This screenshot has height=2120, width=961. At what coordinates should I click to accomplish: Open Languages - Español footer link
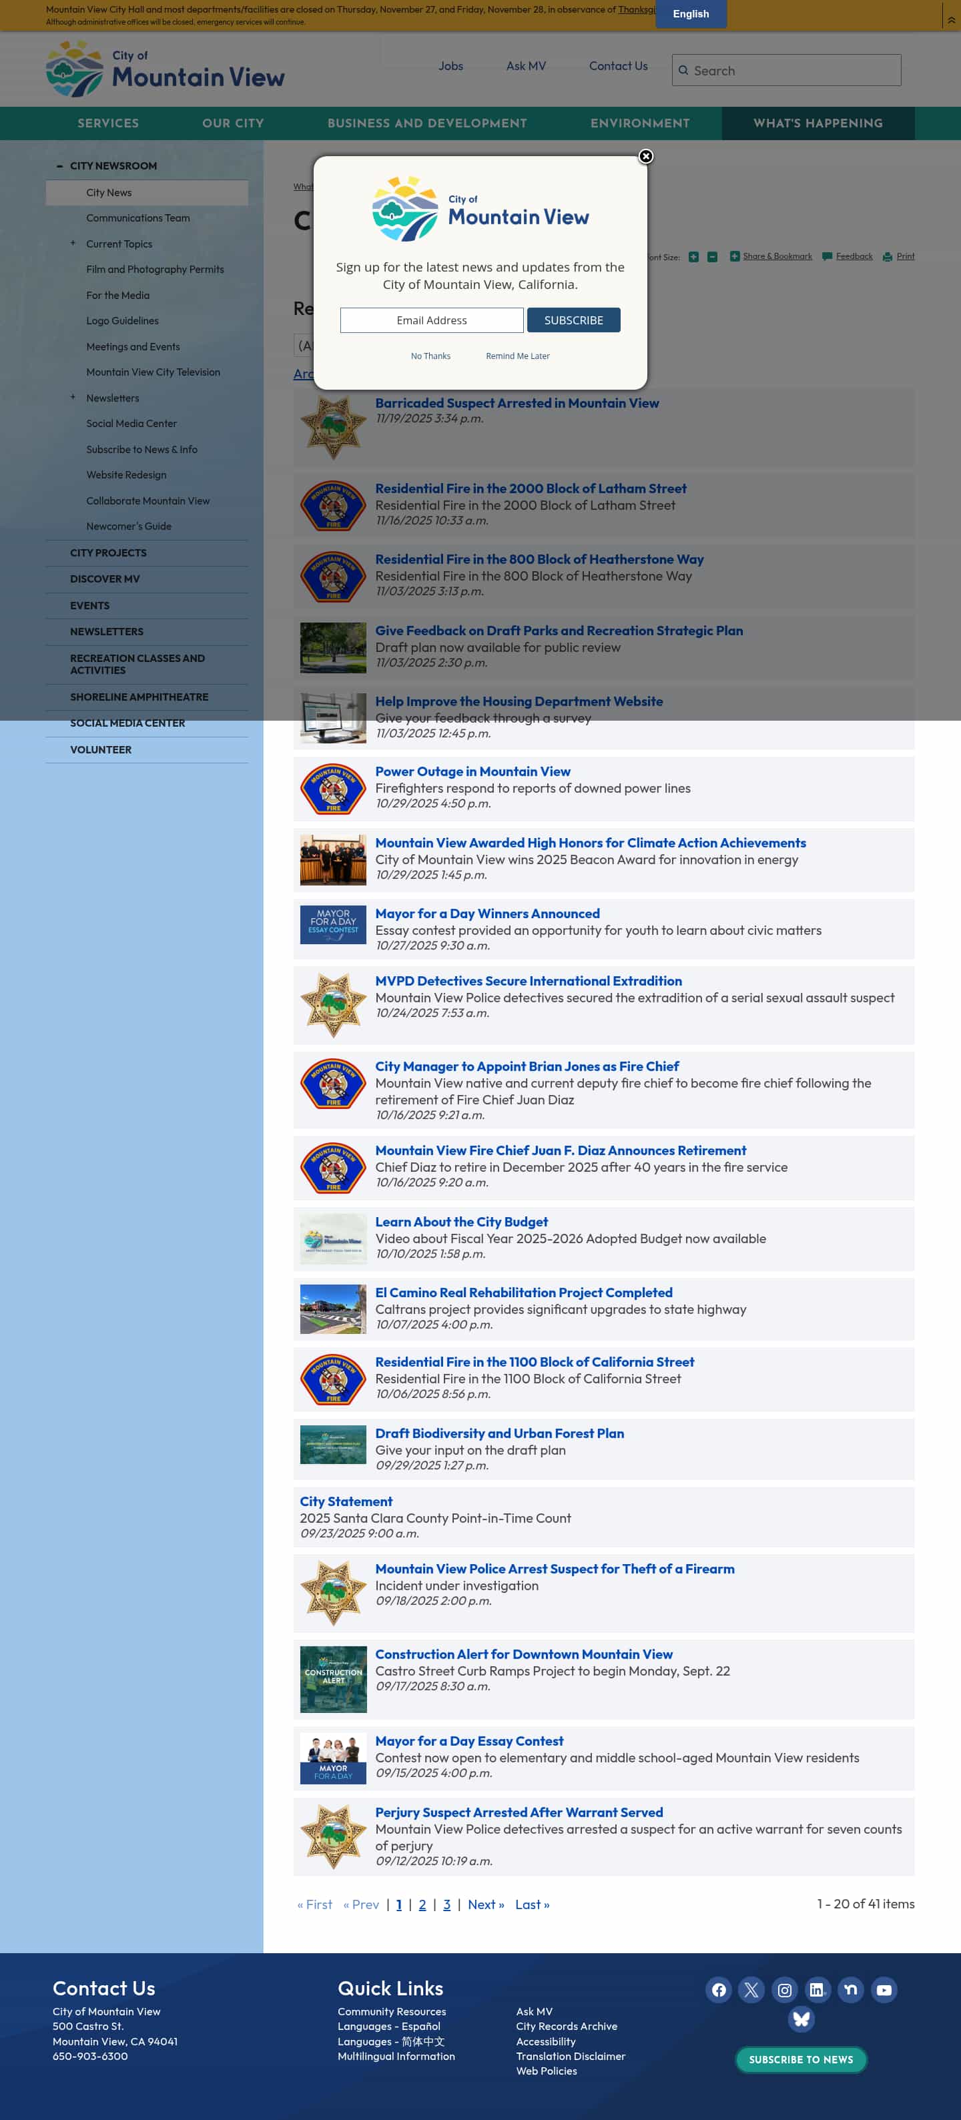click(x=388, y=2026)
